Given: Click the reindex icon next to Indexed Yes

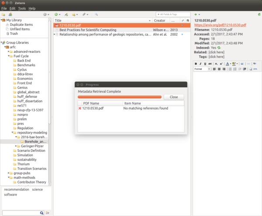Looking at the screenshot, I should coord(219,48).
